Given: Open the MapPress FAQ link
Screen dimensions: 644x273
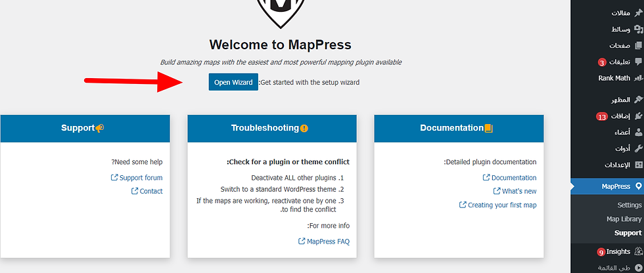Looking at the screenshot, I should (328, 241).
